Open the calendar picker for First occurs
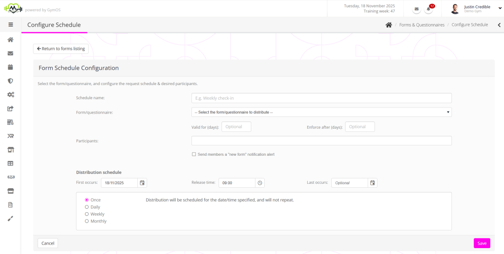 click(142, 183)
